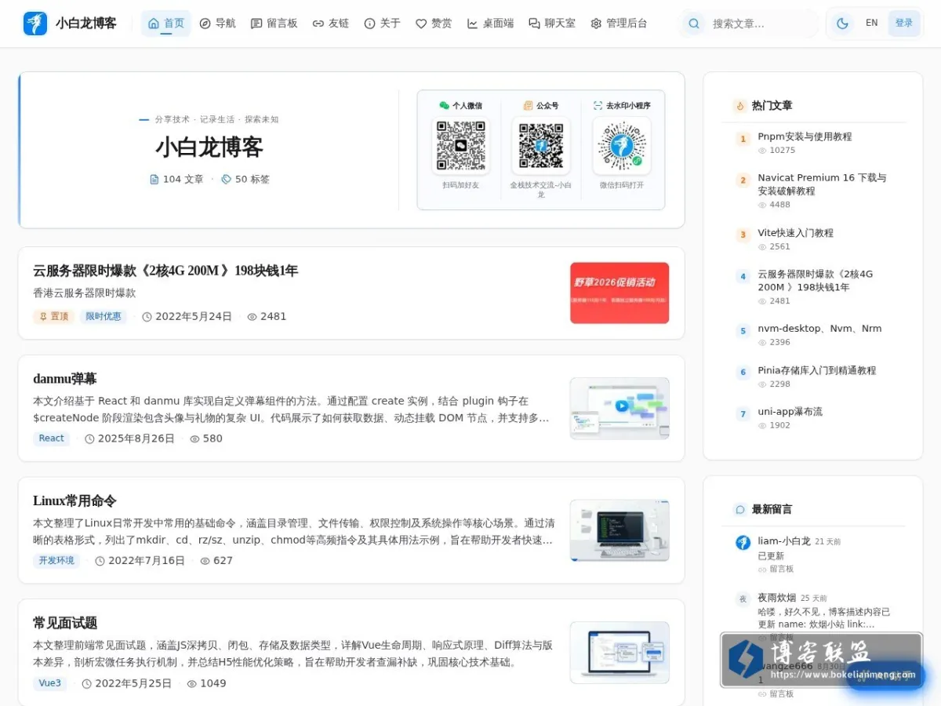Click the search magnifier icon
941x706 pixels.
[x=693, y=24]
